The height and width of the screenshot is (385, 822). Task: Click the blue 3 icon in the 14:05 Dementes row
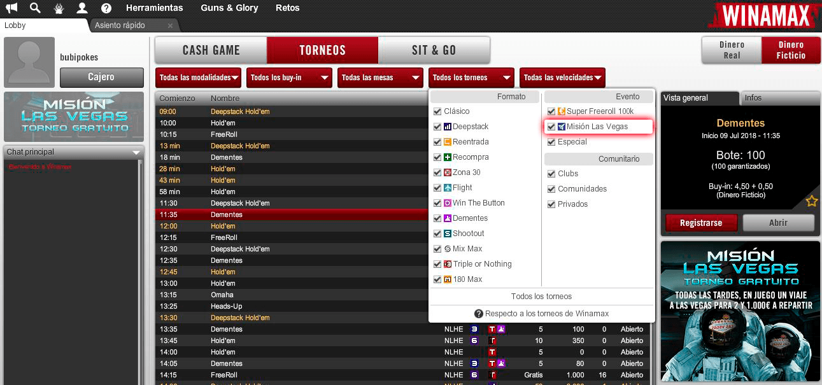point(474,363)
